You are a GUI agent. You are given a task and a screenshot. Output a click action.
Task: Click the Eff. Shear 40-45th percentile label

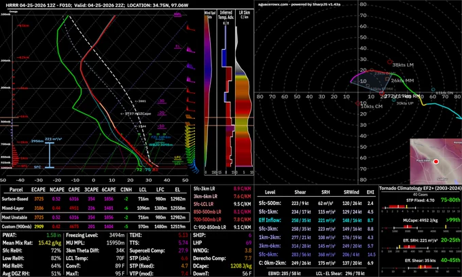tap(450, 260)
